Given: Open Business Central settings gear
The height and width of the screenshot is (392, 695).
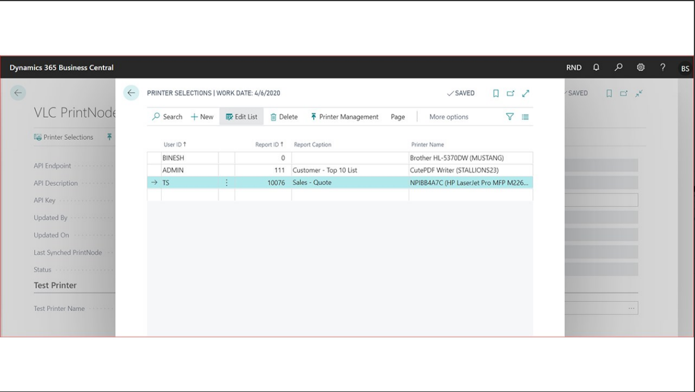Looking at the screenshot, I should pyautogui.click(x=640, y=67).
